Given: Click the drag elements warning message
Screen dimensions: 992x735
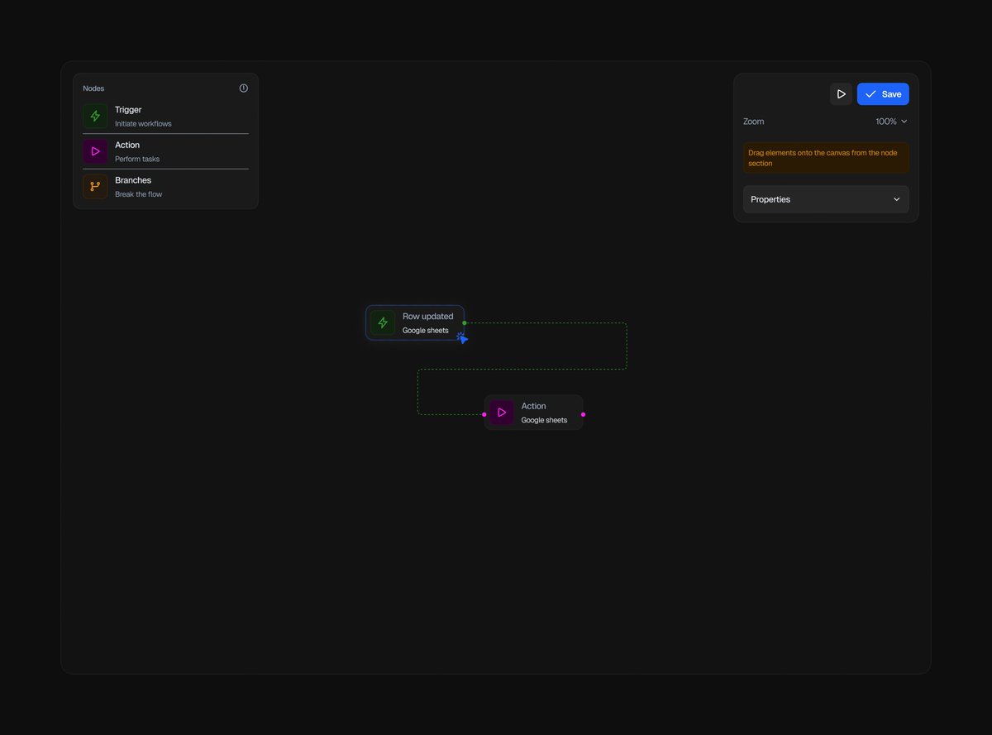Looking at the screenshot, I should tap(825, 158).
